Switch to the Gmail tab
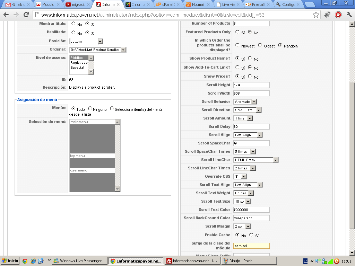This screenshot has height=266, width=355. click(x=17, y=4)
